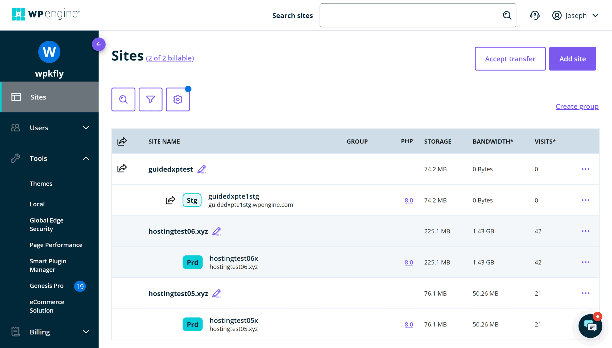Open the more options menu for hostingtest05.xyz

point(585,293)
